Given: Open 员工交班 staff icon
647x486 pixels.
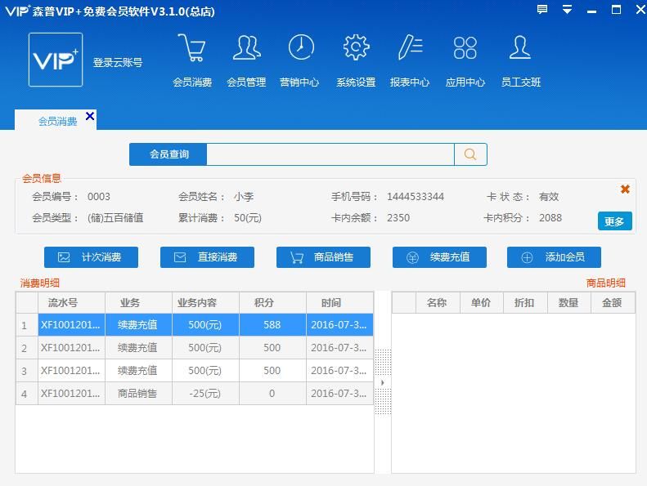Looking at the screenshot, I should tap(520, 49).
